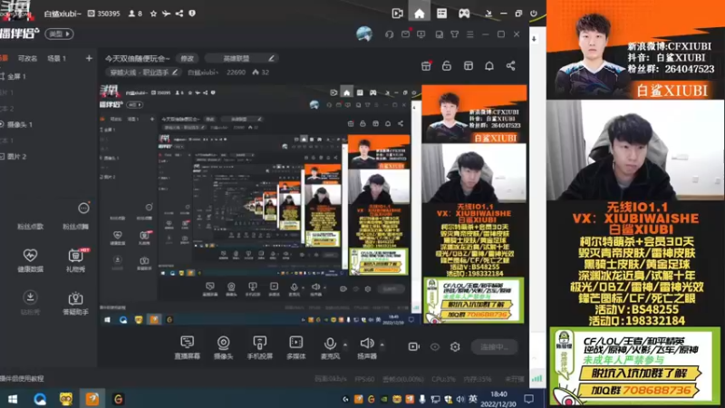725x408 pixels.
Task: Click the CPU:3% status text
Action: pos(443,379)
